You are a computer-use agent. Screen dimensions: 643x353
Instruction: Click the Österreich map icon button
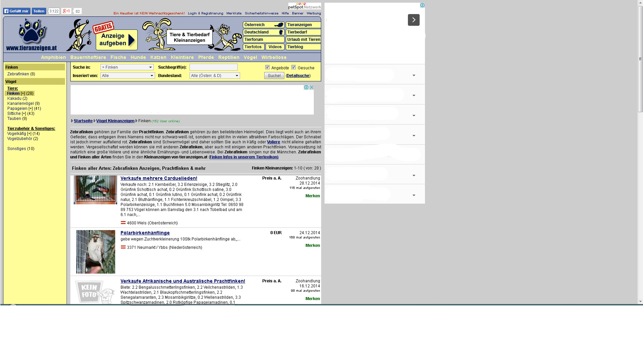[x=264, y=25]
